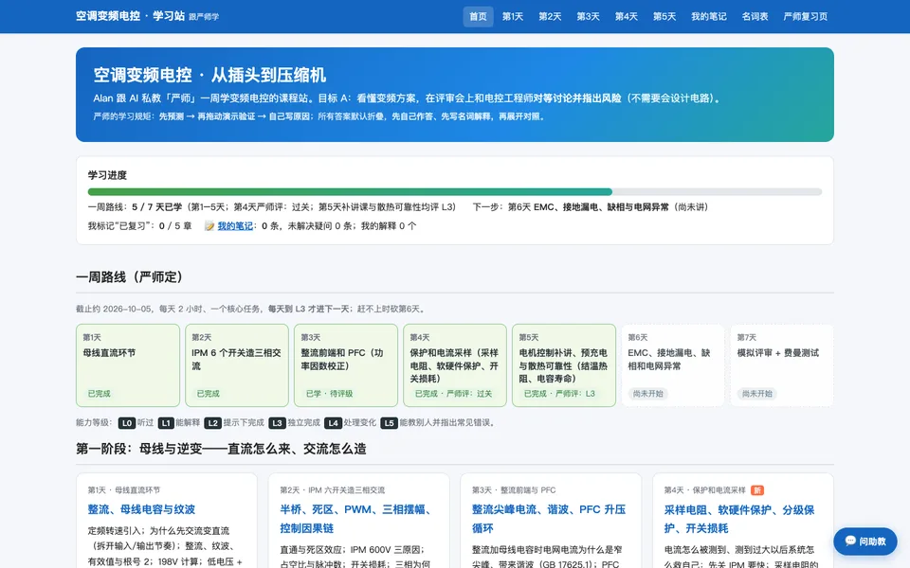Click the 空调变频电控 · 学习站 site title

[x=130, y=16]
